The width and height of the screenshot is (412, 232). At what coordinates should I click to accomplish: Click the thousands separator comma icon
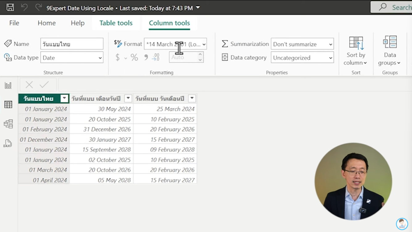coord(146,57)
